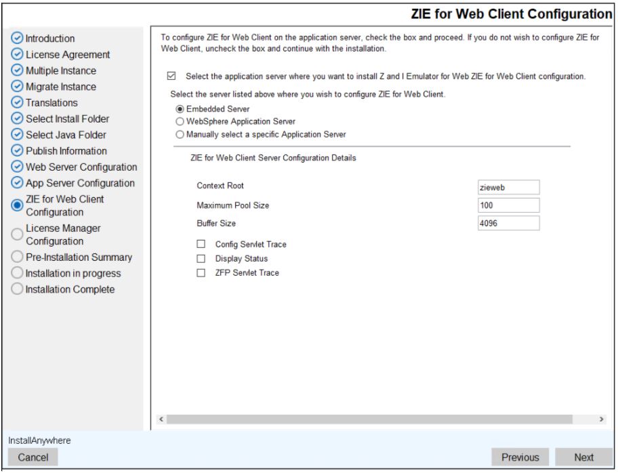Viewport: 618px width, 473px height.
Task: Click the Buffer Size input field
Action: (x=508, y=223)
